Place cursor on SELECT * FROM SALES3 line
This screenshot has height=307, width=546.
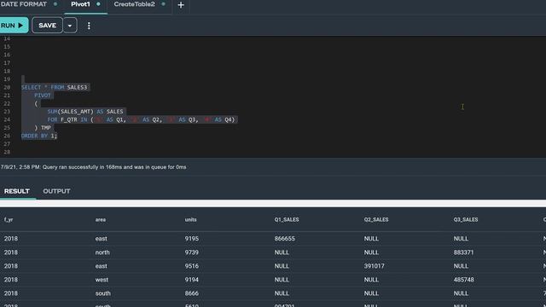click(55, 87)
